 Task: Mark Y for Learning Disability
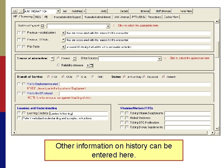tap(19, 113)
